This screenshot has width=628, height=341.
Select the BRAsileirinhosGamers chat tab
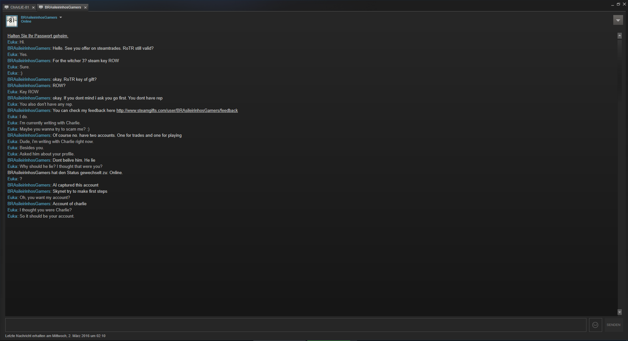[63, 7]
